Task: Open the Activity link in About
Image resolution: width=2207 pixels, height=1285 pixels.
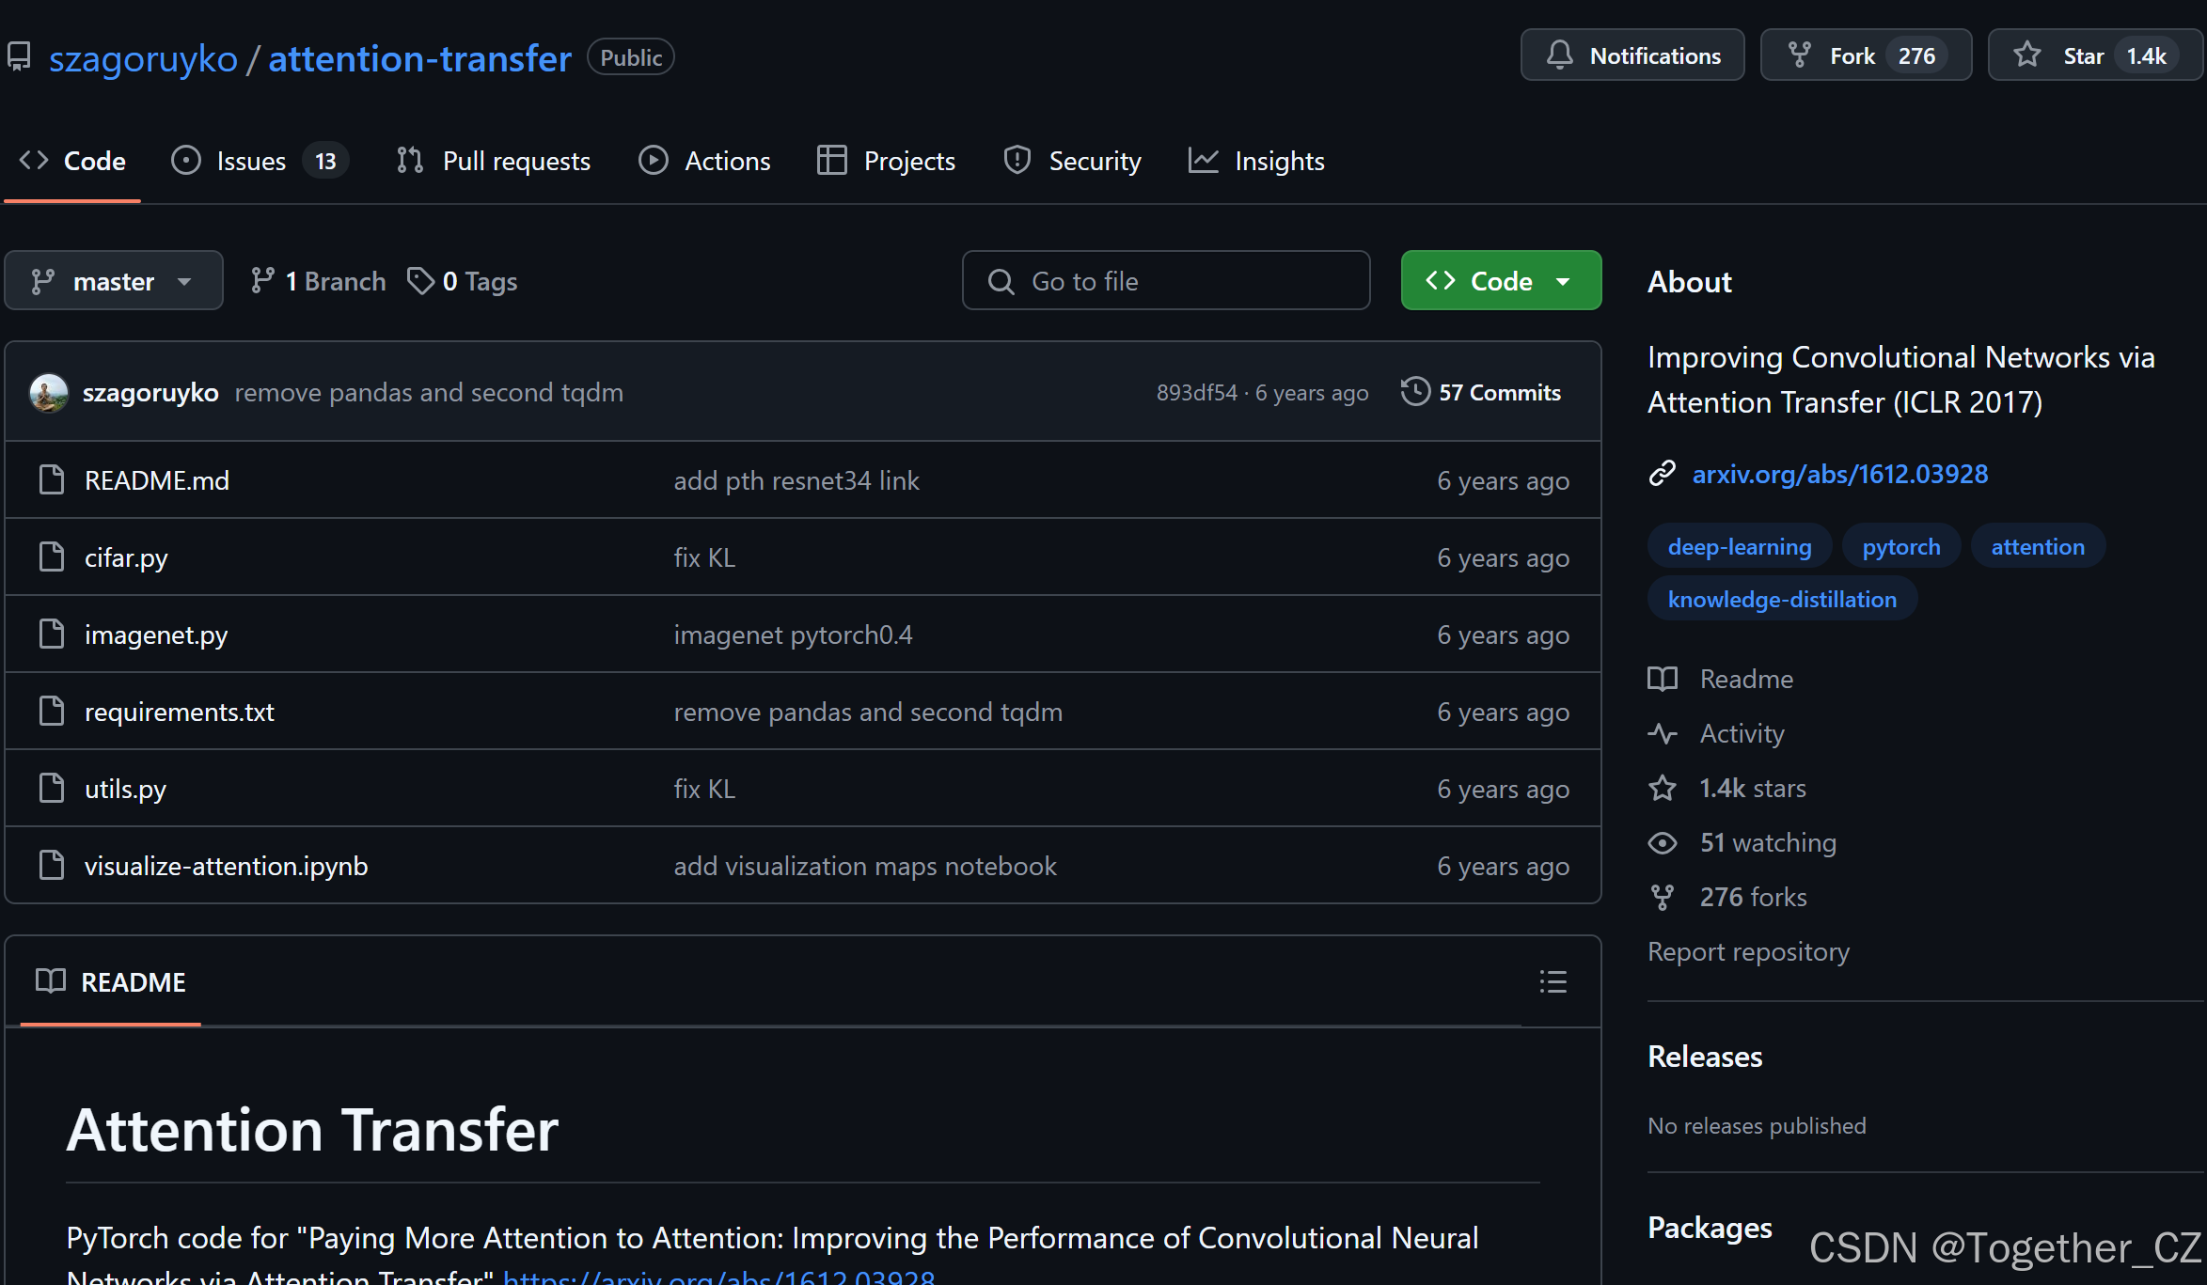Action: [x=1716, y=733]
